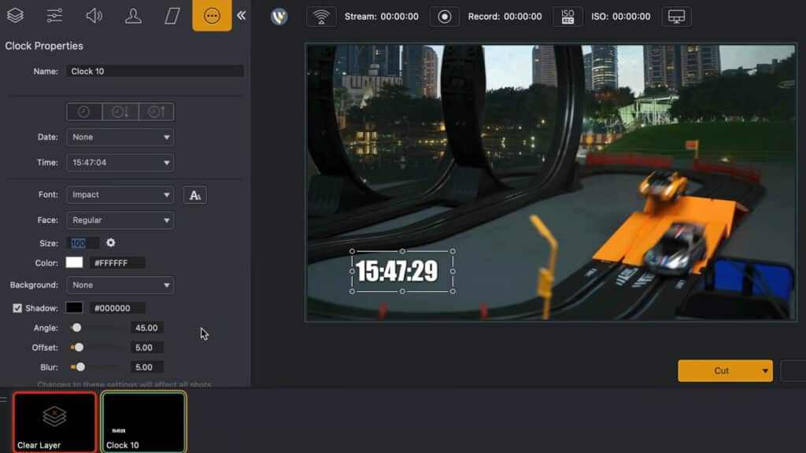Open font picker button beside Impact

click(194, 195)
